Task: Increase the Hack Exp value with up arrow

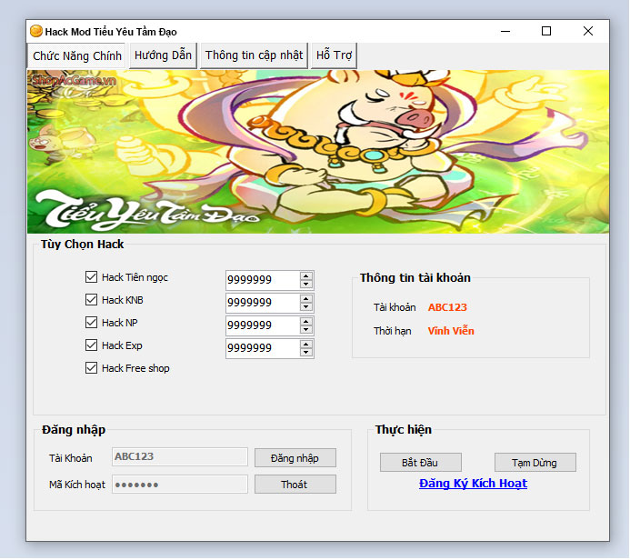Action: [x=306, y=345]
